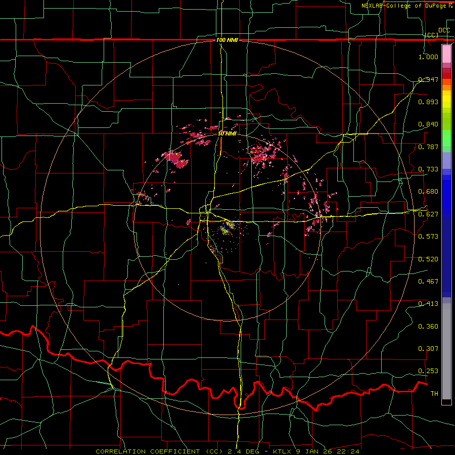Click the [CC] product label
455x455 pixels.
[432, 35]
